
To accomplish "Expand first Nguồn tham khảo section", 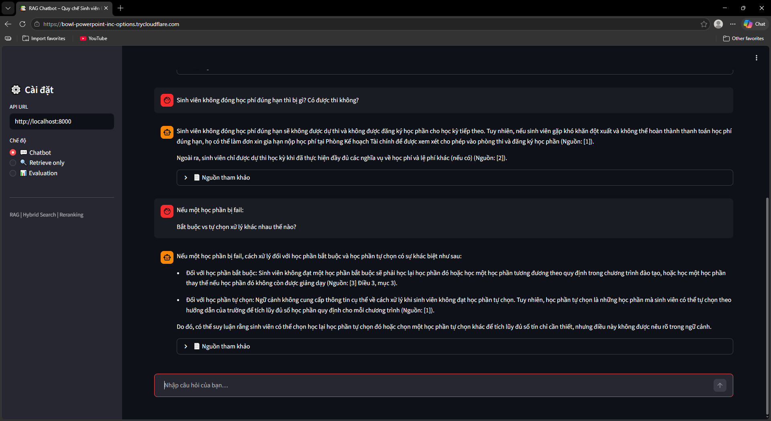I will pos(455,178).
